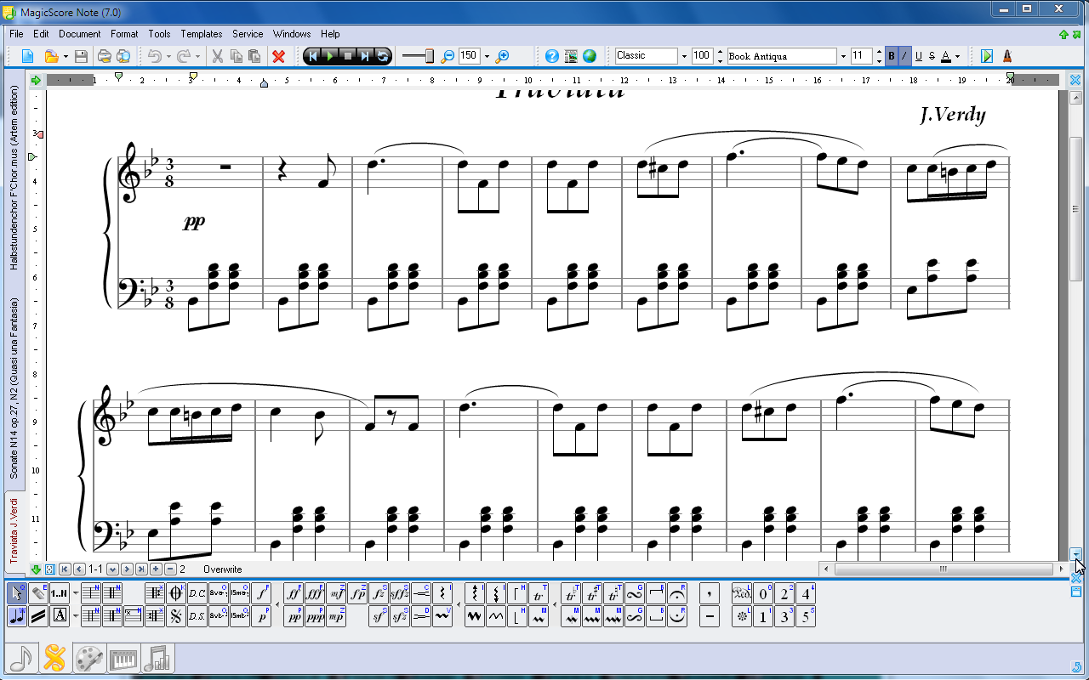Image resolution: width=1089 pixels, height=680 pixels.
Task: Insert forte (f) dynamic marking
Action: click(261, 592)
